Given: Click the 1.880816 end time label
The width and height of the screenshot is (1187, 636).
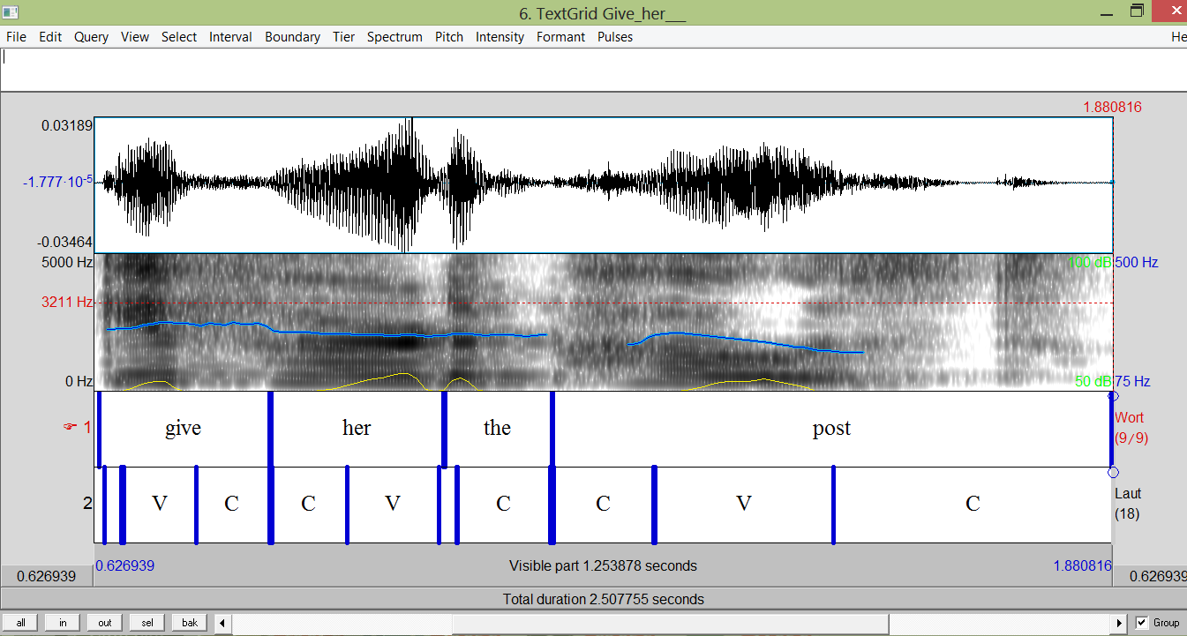Looking at the screenshot, I should pyautogui.click(x=1112, y=108).
